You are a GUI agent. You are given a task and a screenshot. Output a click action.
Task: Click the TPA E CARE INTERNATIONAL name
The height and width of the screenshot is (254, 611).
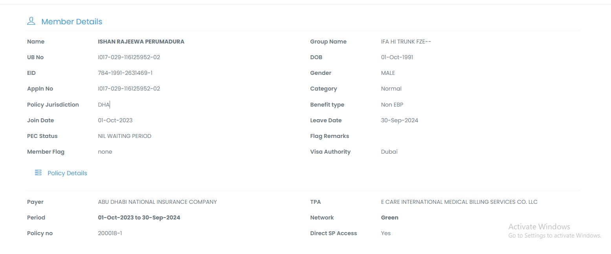point(459,202)
